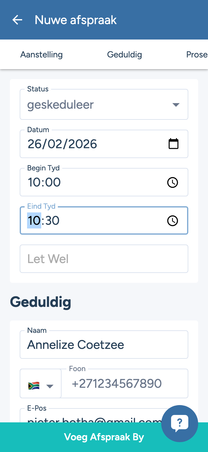This screenshot has width=208, height=452.
Task: Click the Begin Tyd 10:00 value
Action: (x=44, y=182)
